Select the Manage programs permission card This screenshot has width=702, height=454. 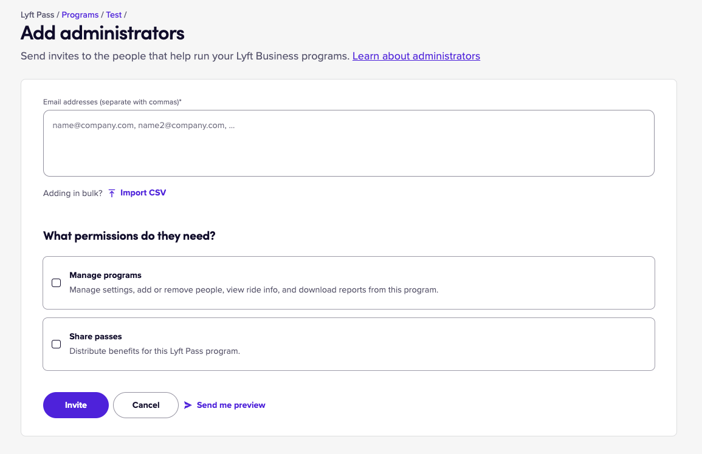[x=348, y=283]
